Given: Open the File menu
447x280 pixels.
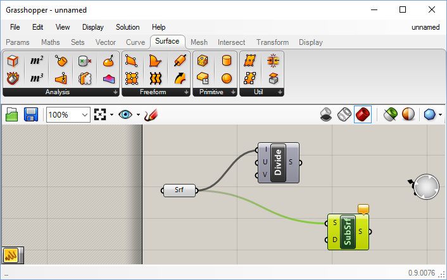Looking at the screenshot, I should point(15,27).
